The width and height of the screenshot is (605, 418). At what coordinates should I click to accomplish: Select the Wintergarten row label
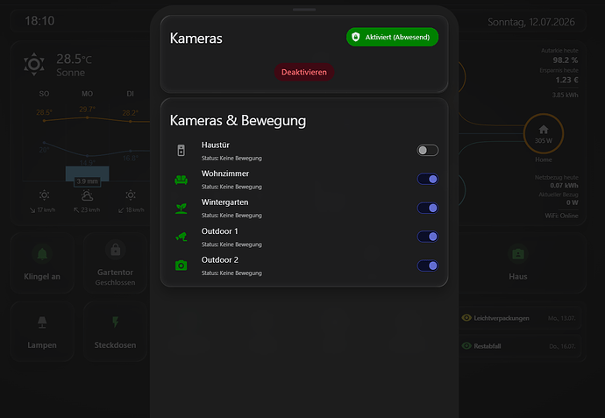(x=225, y=202)
